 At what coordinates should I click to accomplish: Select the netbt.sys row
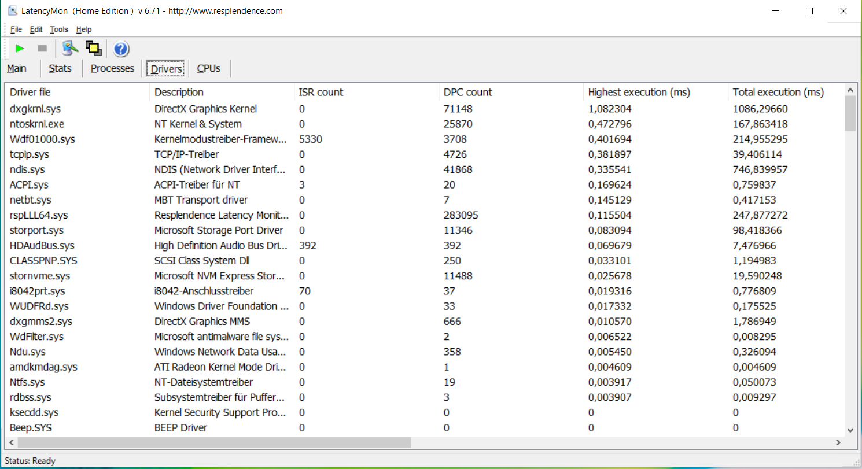(425, 200)
